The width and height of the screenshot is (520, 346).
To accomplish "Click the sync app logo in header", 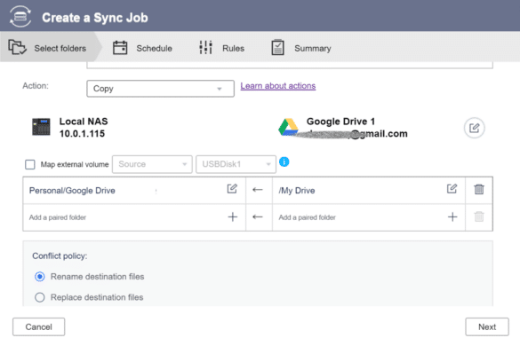I will point(20,16).
